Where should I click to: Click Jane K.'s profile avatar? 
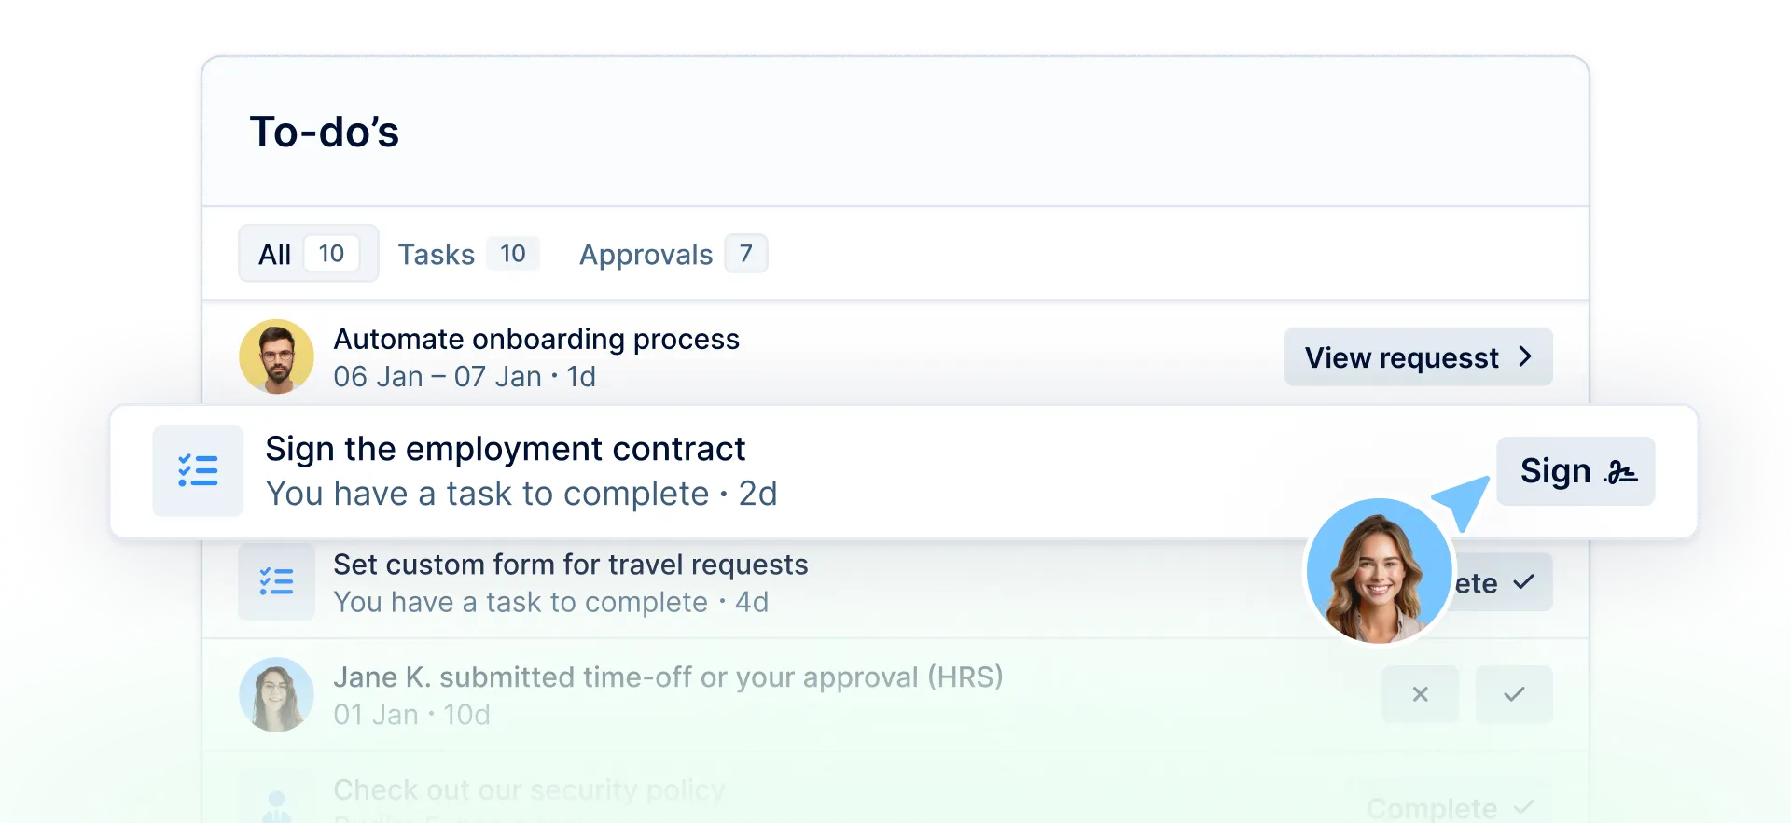tap(276, 695)
